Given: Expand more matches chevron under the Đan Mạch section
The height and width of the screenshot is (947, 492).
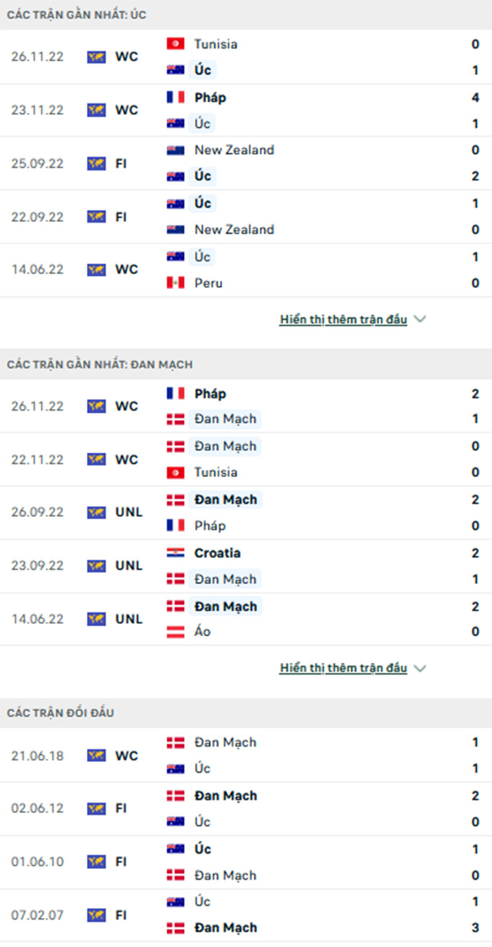Looking at the screenshot, I should coord(420,669).
